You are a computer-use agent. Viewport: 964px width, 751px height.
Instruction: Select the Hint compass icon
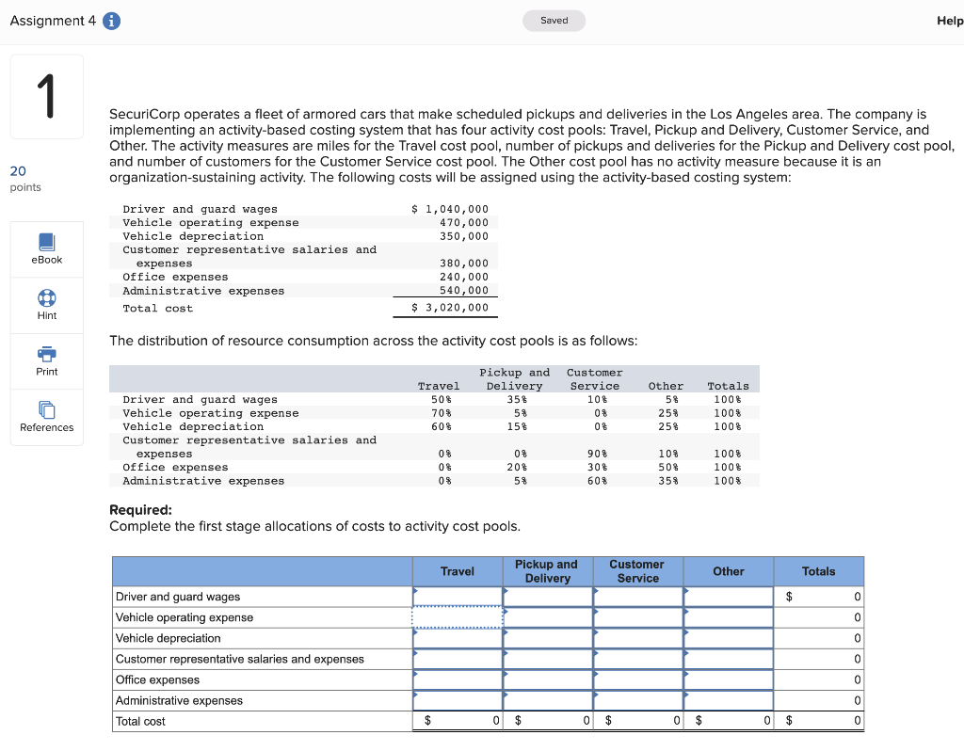pos(46,298)
